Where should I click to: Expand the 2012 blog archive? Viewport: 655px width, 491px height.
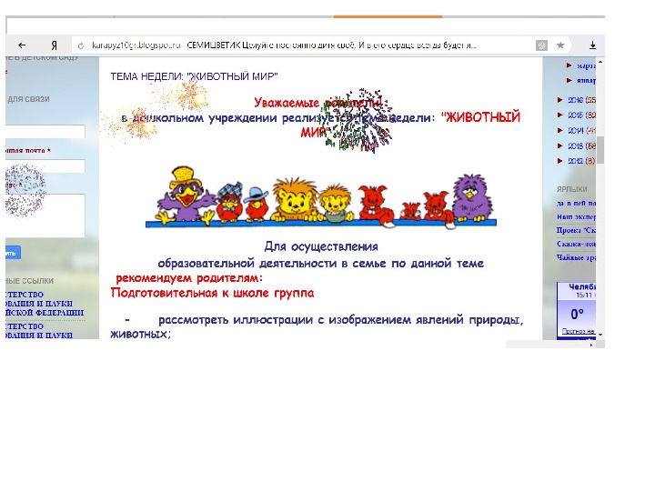click(x=560, y=161)
